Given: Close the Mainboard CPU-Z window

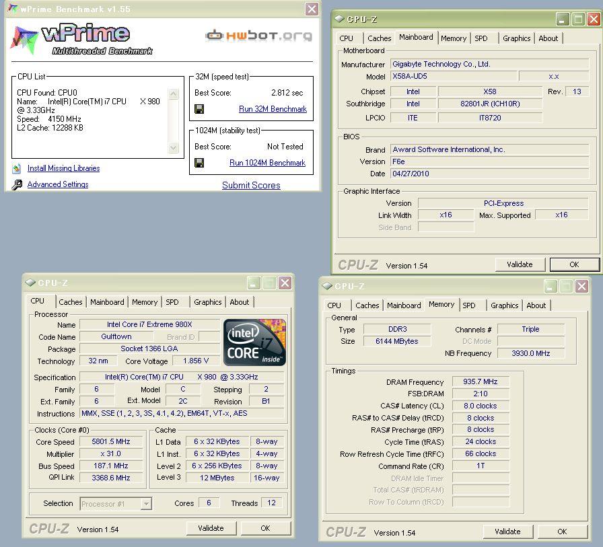Looking at the screenshot, I should click(x=594, y=20).
